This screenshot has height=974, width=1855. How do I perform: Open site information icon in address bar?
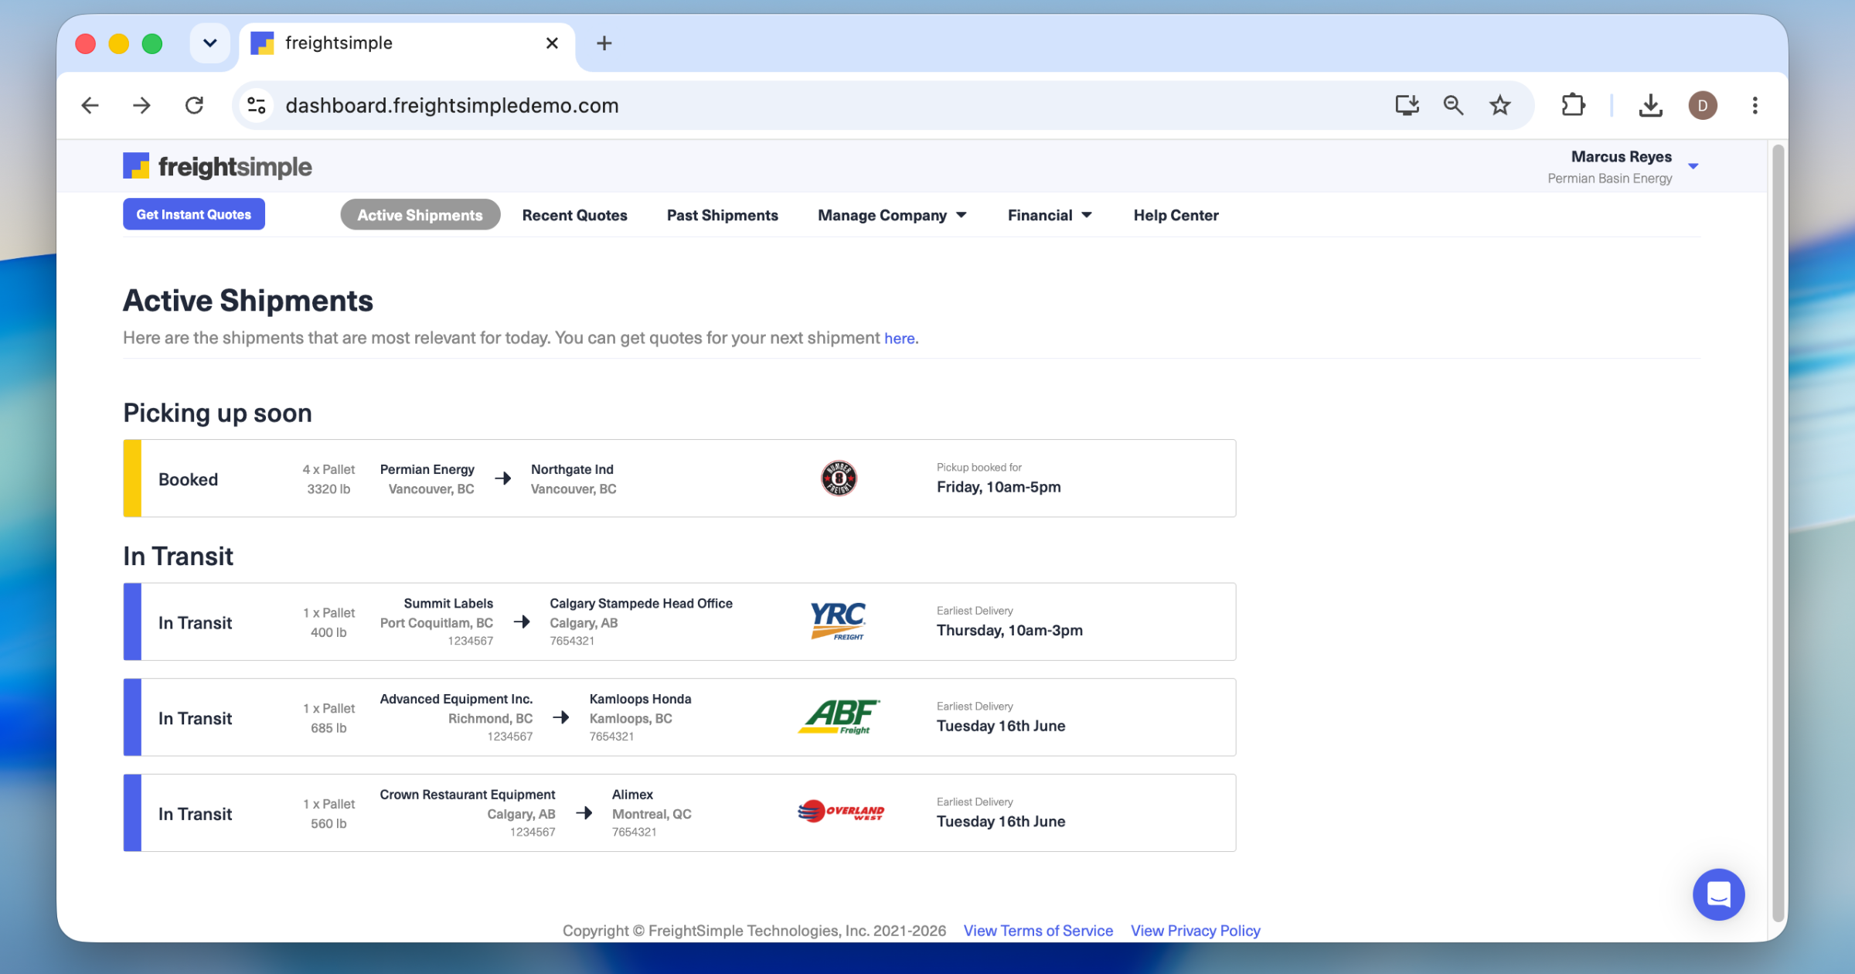tap(257, 105)
